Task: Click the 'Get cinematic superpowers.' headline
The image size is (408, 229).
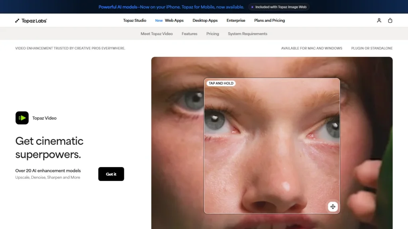Action: point(49,148)
